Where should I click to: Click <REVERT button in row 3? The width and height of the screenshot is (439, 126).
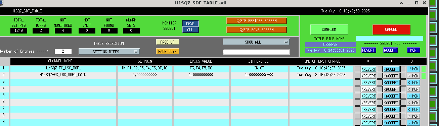click(x=368, y=82)
